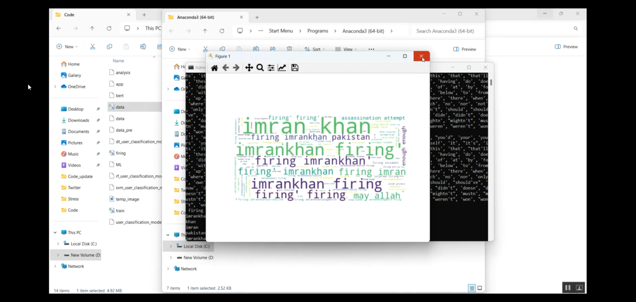Image resolution: width=636 pixels, height=302 pixels.
Task: Select the Zoom-to-rectangle tool on the figure toolbar
Action: pyautogui.click(x=260, y=67)
